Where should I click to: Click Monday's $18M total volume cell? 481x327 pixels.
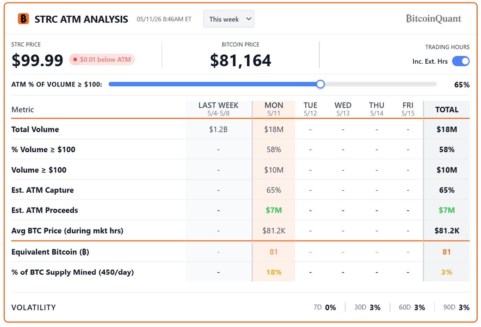click(x=274, y=129)
